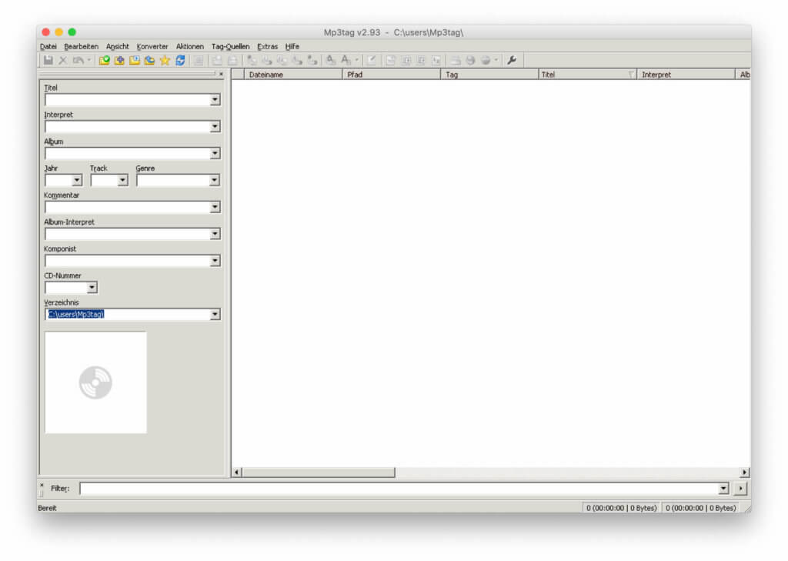788x561 pixels.
Task: Expand the Komponist dropdown arrow
Action: (215, 261)
